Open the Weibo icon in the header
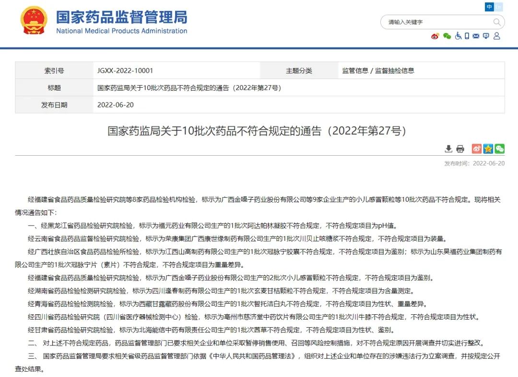 (435, 36)
